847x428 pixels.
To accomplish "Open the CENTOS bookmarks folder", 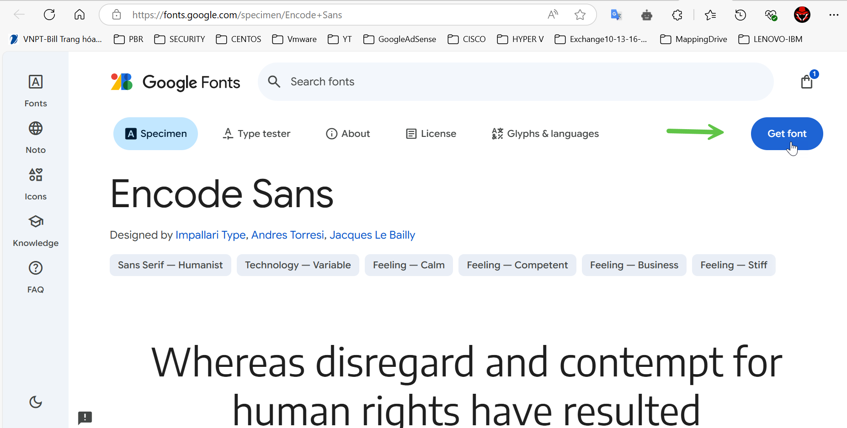I will pyautogui.click(x=239, y=39).
